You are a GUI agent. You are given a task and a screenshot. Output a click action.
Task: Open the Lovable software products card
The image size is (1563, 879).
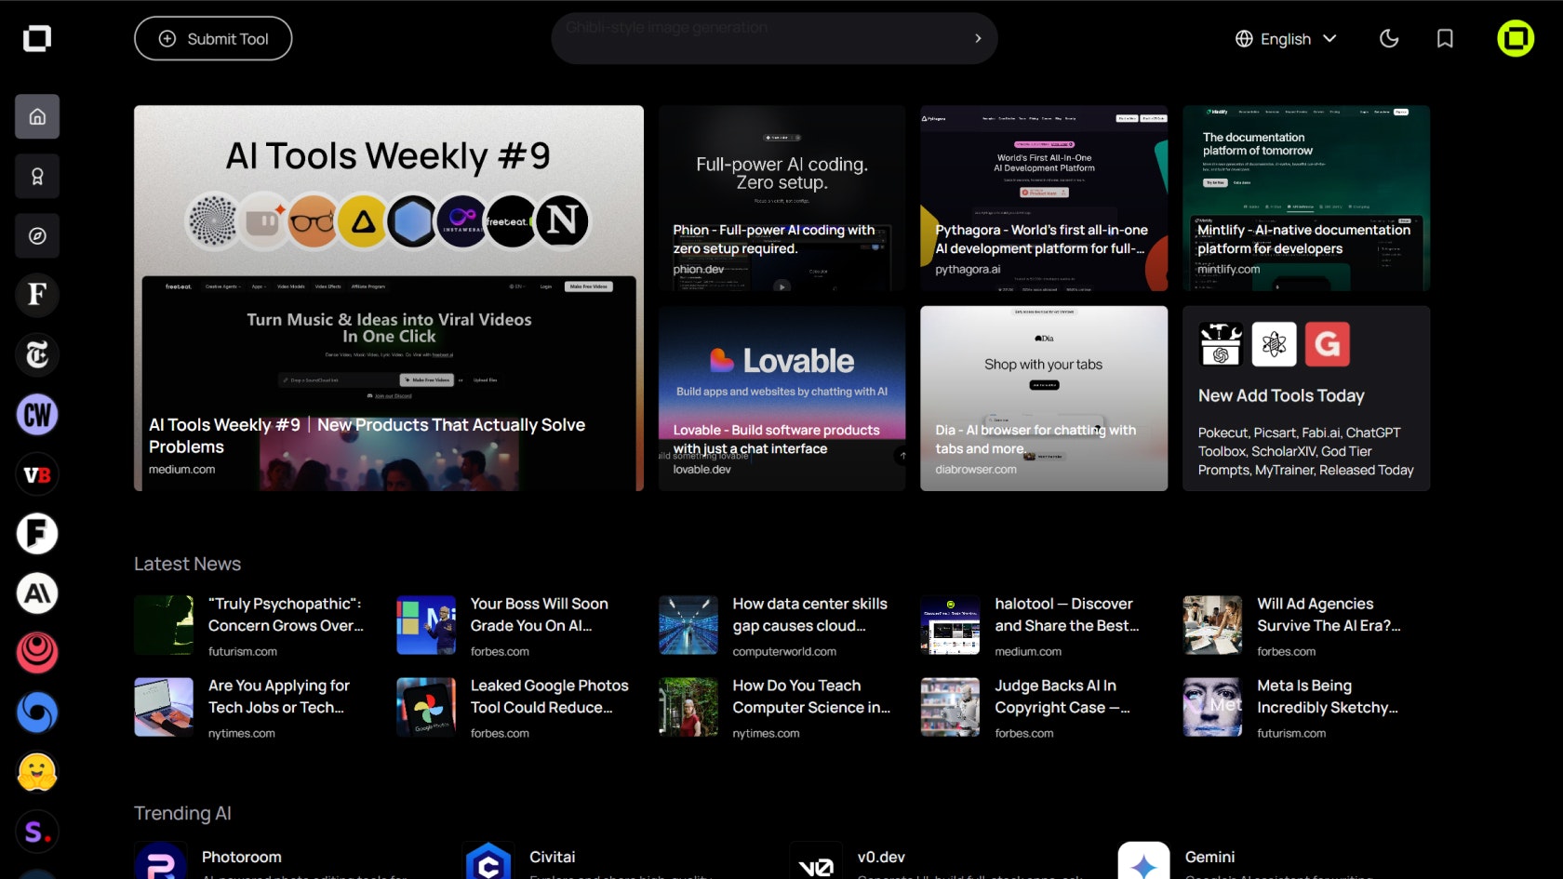[x=781, y=398]
